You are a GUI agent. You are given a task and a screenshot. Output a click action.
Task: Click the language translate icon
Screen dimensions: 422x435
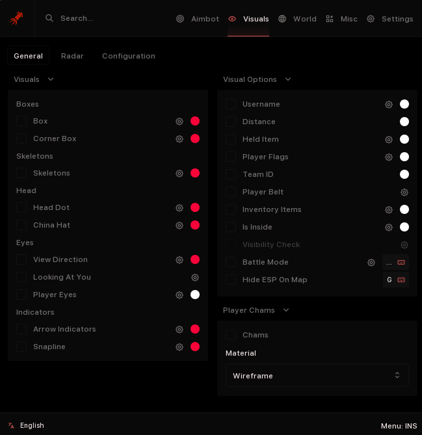(x=11, y=425)
